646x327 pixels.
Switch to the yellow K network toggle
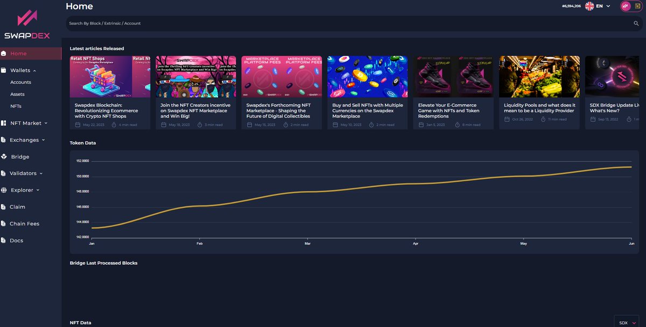click(x=638, y=6)
